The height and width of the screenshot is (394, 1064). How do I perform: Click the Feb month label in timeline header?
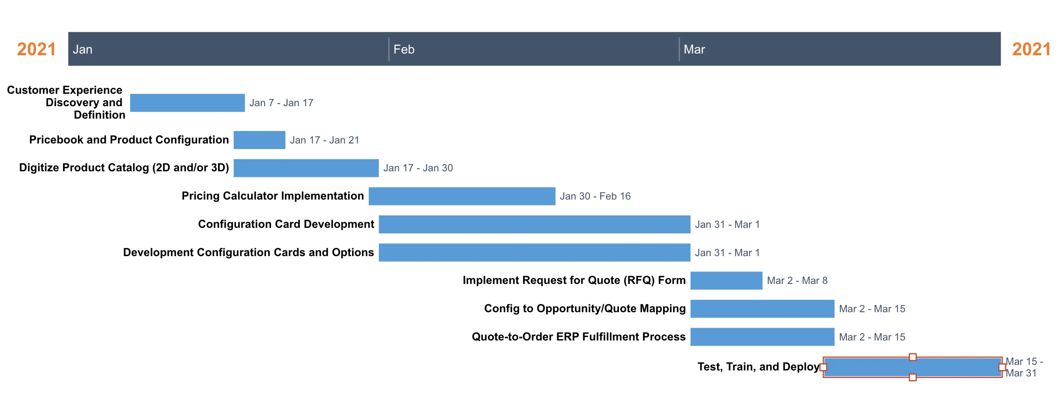pyautogui.click(x=404, y=49)
